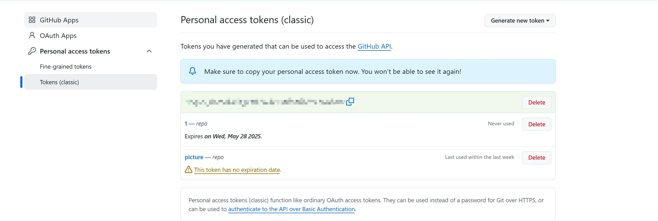Click the OAuth Apps person icon

pyautogui.click(x=32, y=35)
